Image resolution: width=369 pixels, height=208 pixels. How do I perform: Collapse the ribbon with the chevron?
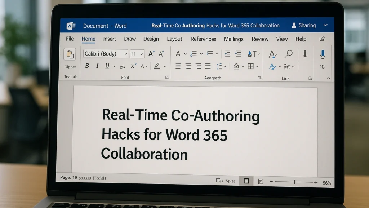pyautogui.click(x=328, y=78)
